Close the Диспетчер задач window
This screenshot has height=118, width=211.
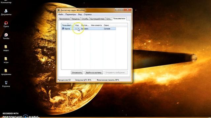click(128, 10)
